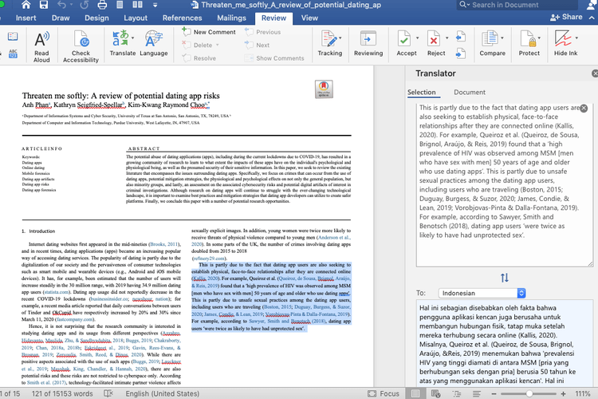
Task: Expand the Protect dropdown arrow
Action: tap(539, 38)
